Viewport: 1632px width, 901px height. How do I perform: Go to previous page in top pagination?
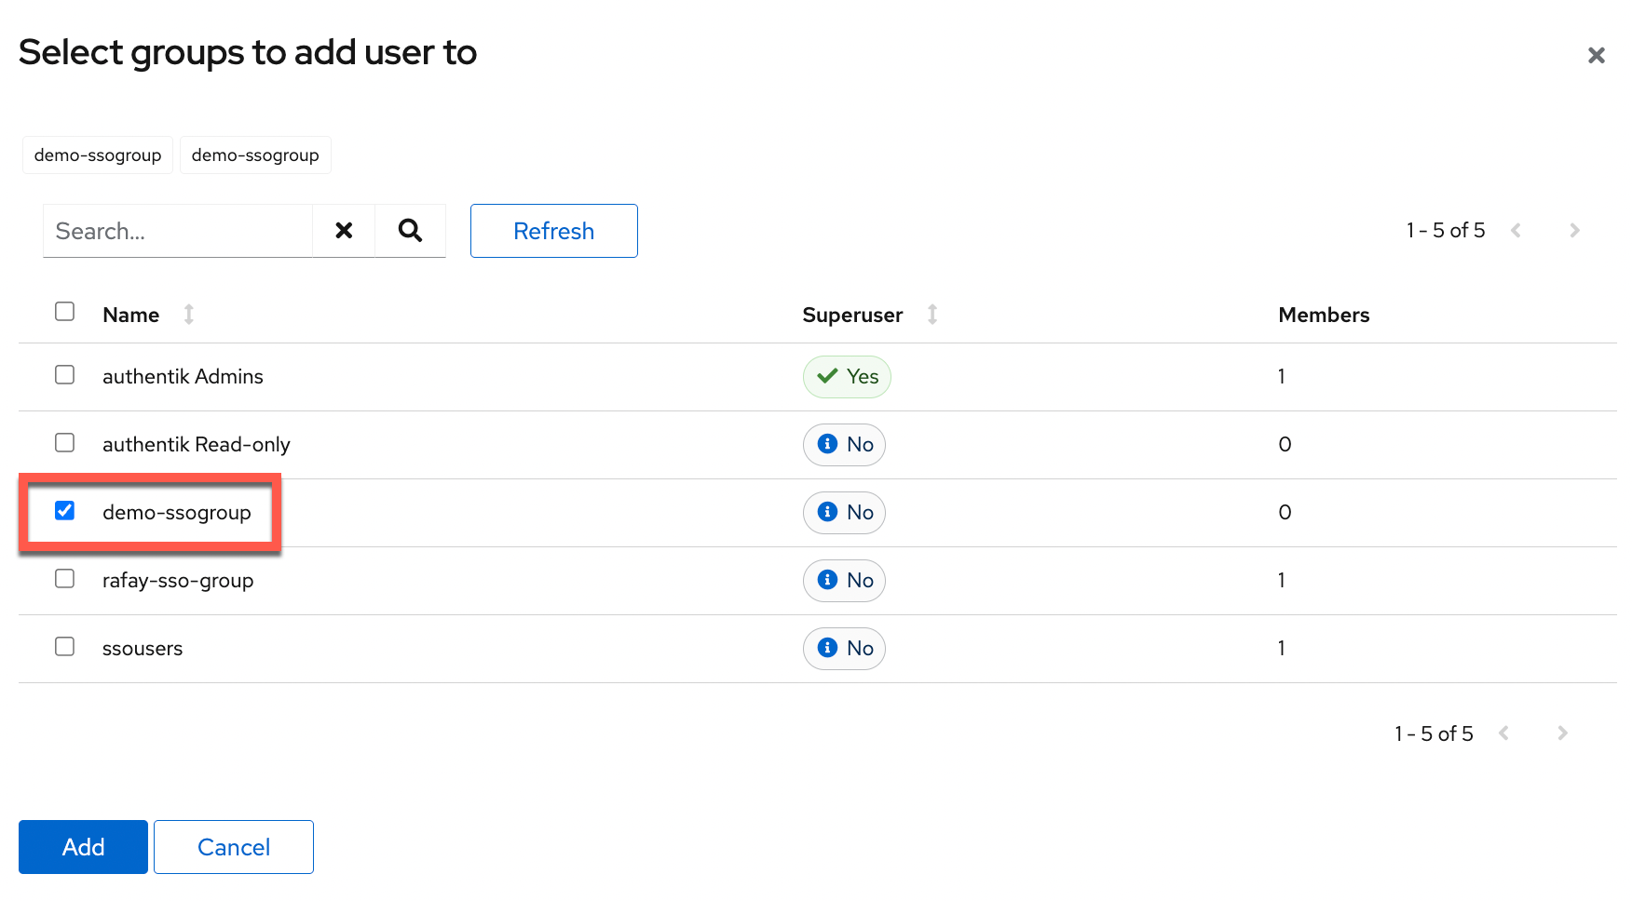pyautogui.click(x=1516, y=230)
